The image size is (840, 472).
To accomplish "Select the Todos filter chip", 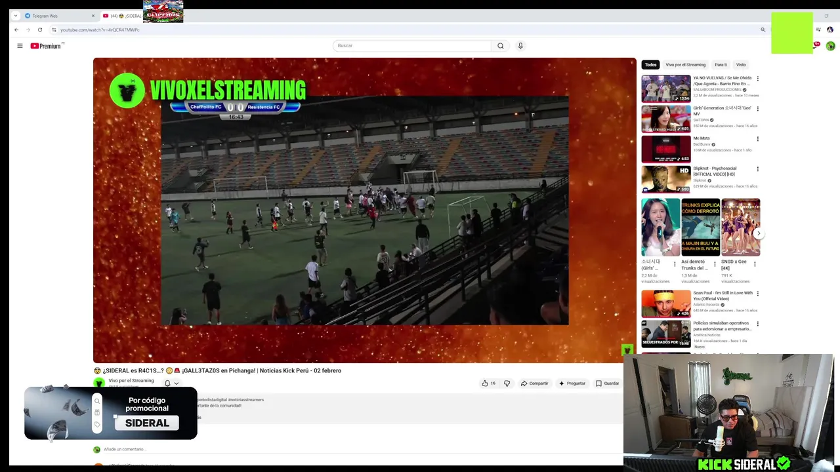I will (x=650, y=65).
